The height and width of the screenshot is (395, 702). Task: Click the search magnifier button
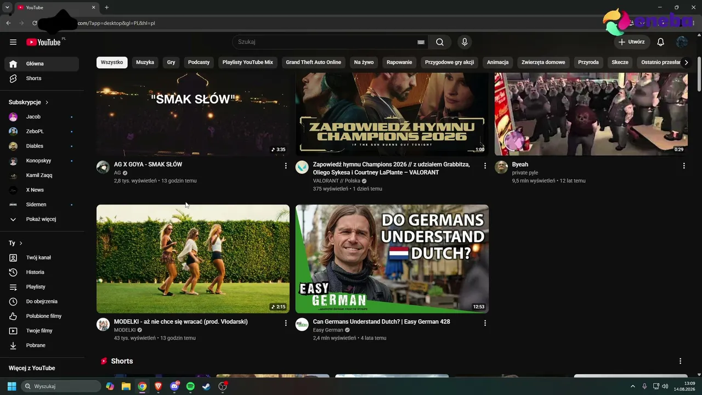(x=440, y=42)
